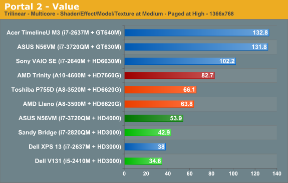Click the value 42.9

click(x=164, y=132)
